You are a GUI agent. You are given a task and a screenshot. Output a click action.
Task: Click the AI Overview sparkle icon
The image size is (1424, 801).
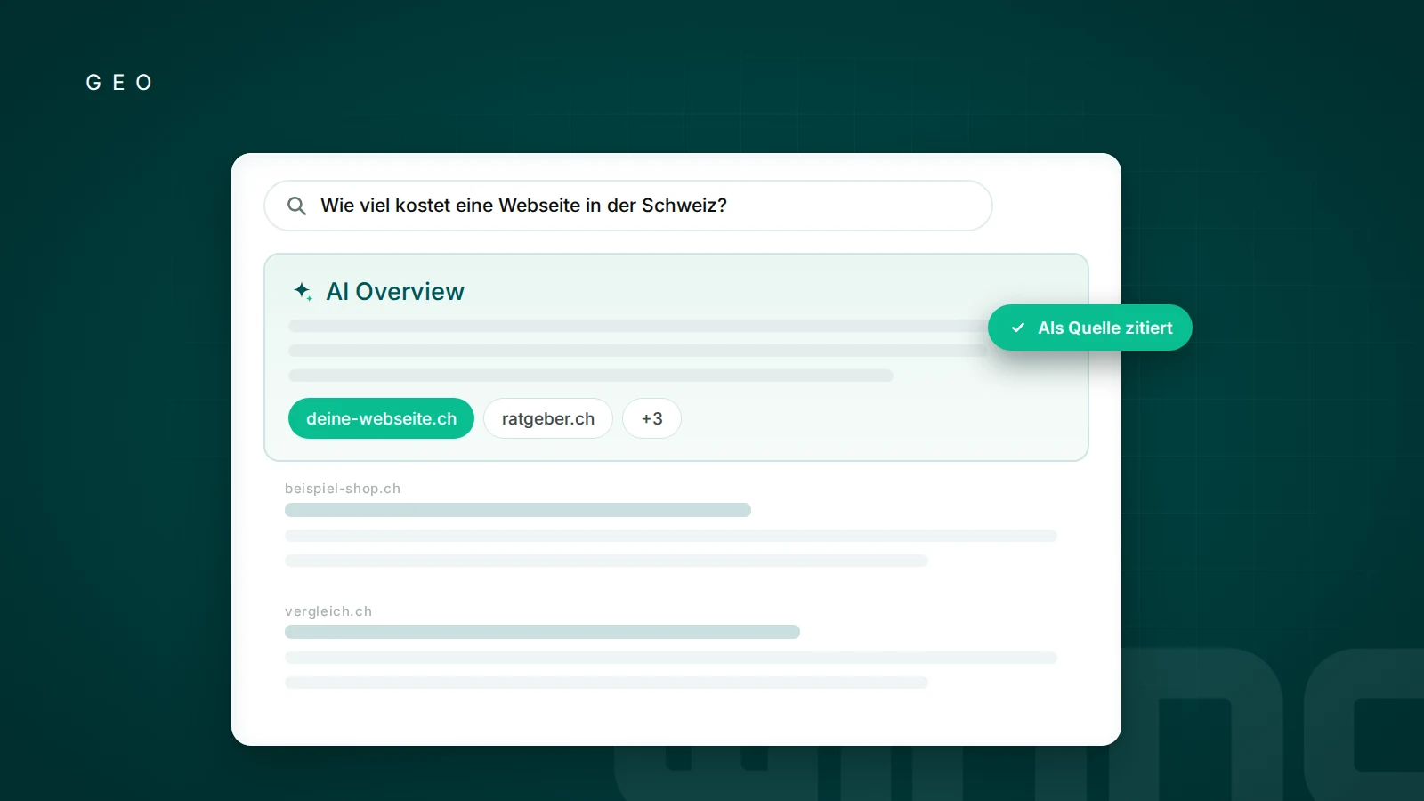pos(303,291)
